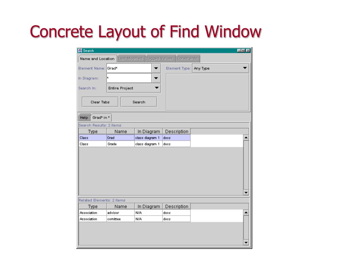Select the comittee association row name
This screenshot has width=352, height=264.
click(x=121, y=219)
